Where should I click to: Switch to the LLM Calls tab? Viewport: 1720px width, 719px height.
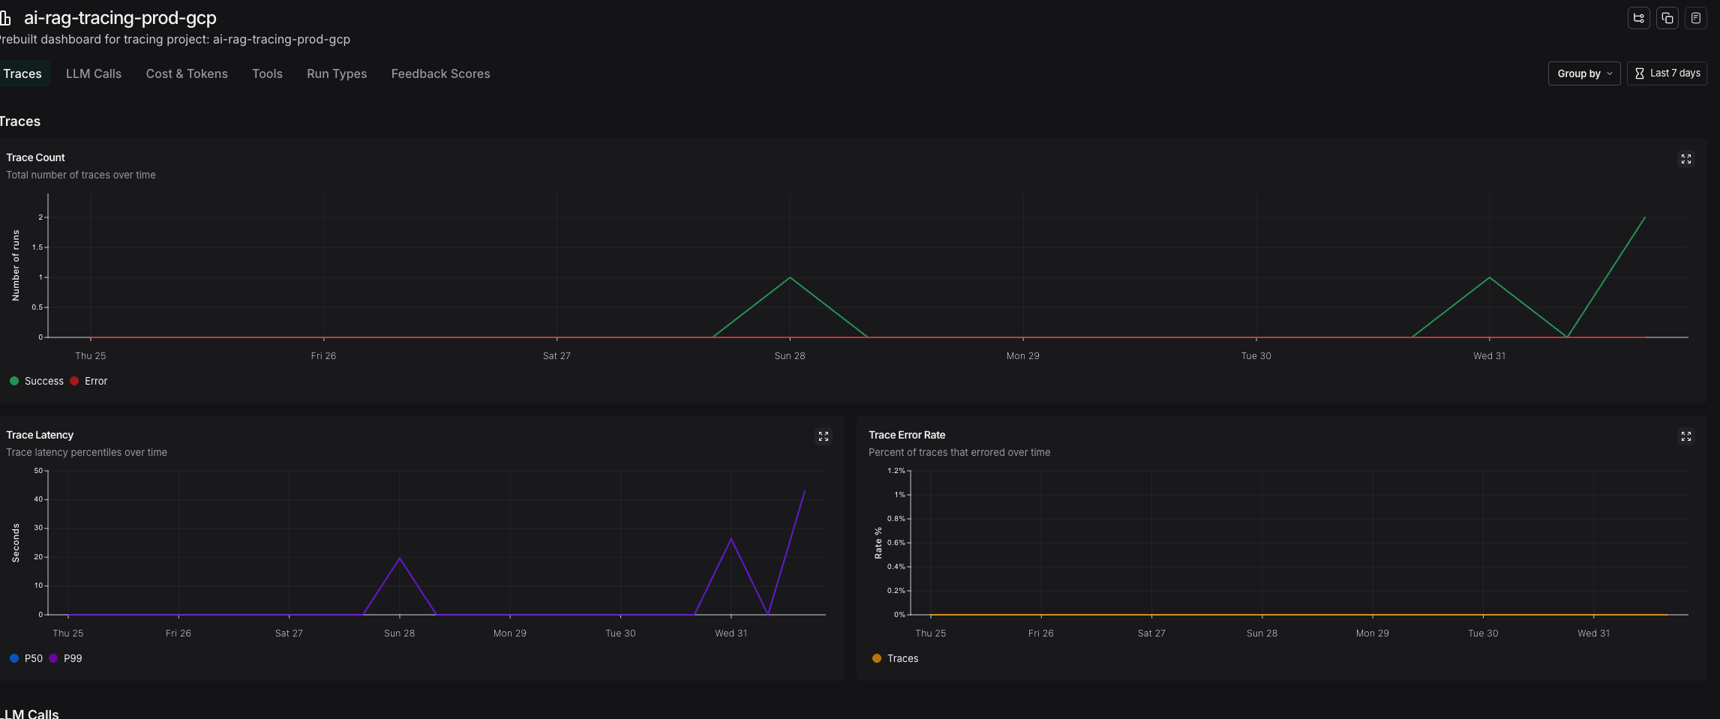[x=93, y=73]
